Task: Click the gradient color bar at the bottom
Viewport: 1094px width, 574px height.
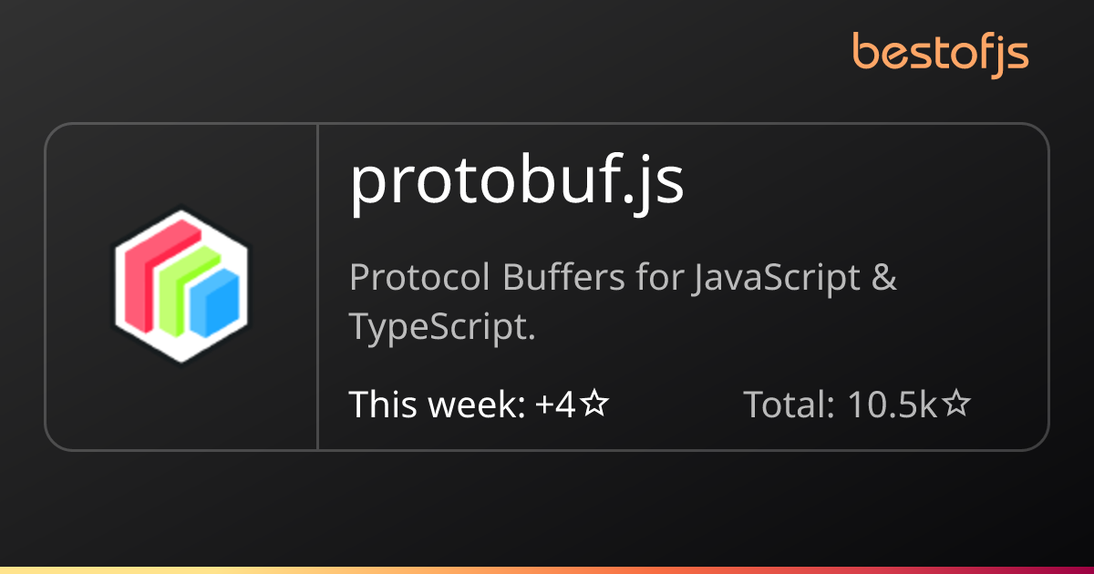Action: 547,569
